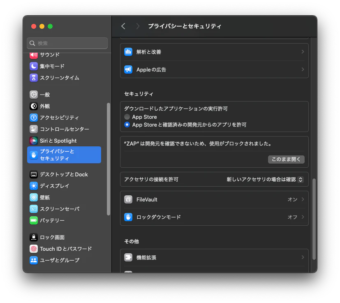The height and width of the screenshot is (303, 340).
Task: Click the スクリーンセーバ sidebar label
Action: click(60, 209)
